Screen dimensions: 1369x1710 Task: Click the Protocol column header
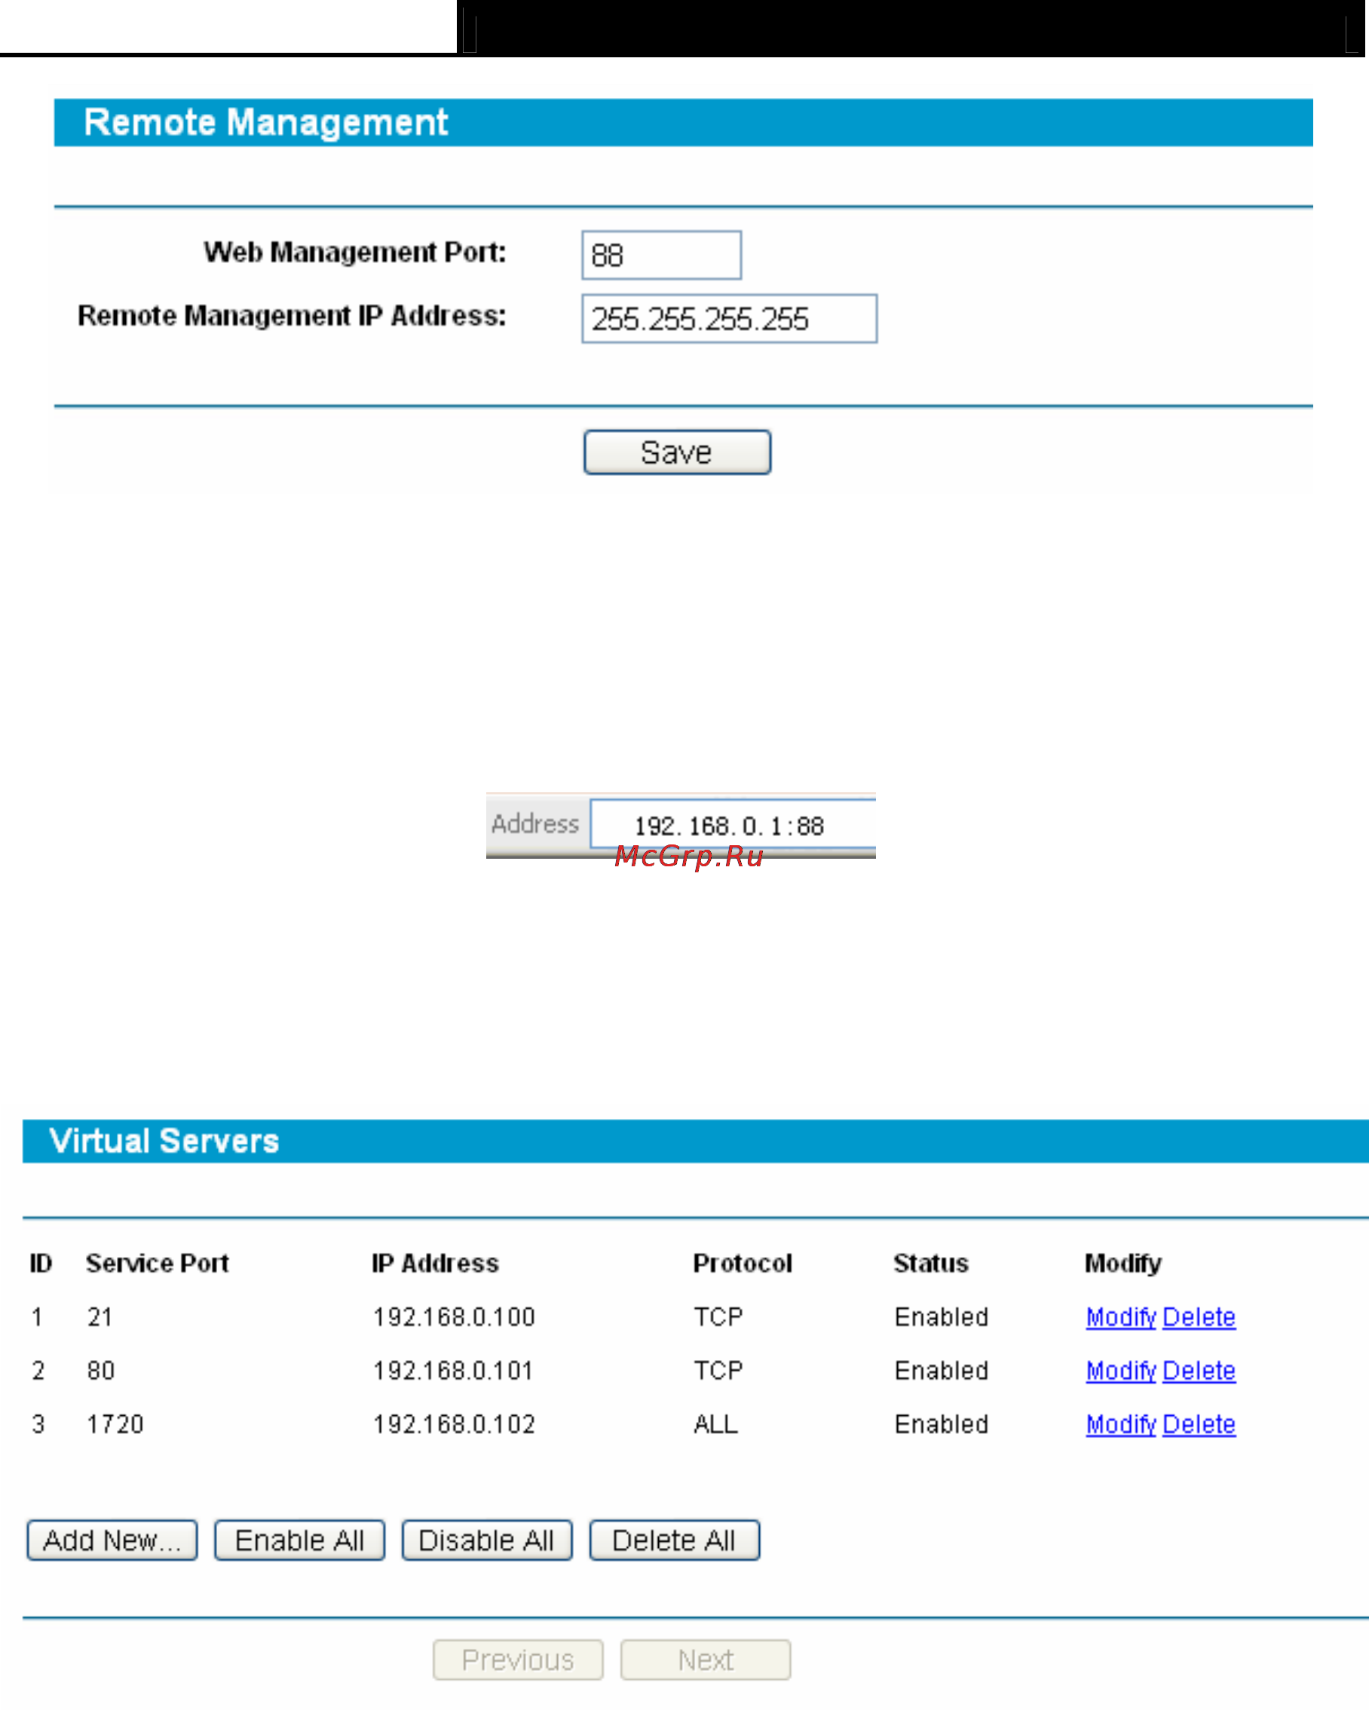[x=743, y=1263]
